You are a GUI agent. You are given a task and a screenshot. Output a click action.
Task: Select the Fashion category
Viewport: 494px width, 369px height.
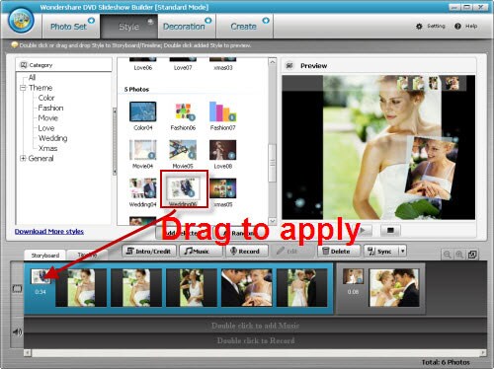[x=50, y=108]
